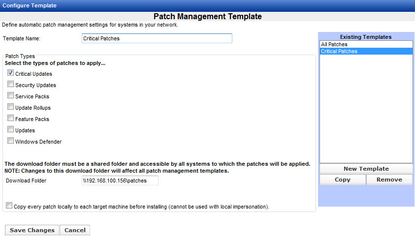Screen dimensions: 415x242
Task: Click the Template Name text field
Action: [x=157, y=38]
